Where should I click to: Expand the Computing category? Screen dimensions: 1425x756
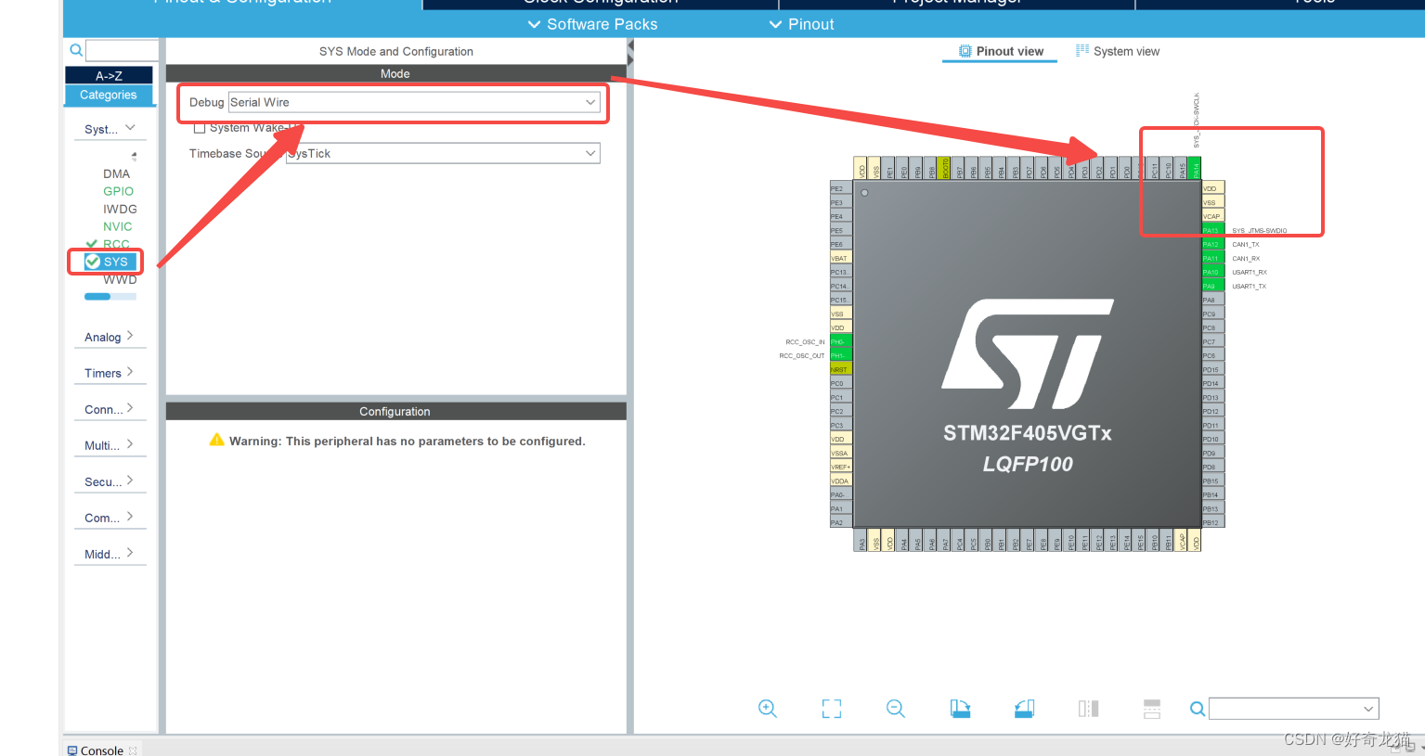(110, 518)
